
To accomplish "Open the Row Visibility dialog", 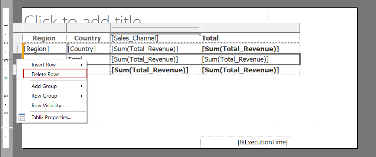I will tap(48, 105).
